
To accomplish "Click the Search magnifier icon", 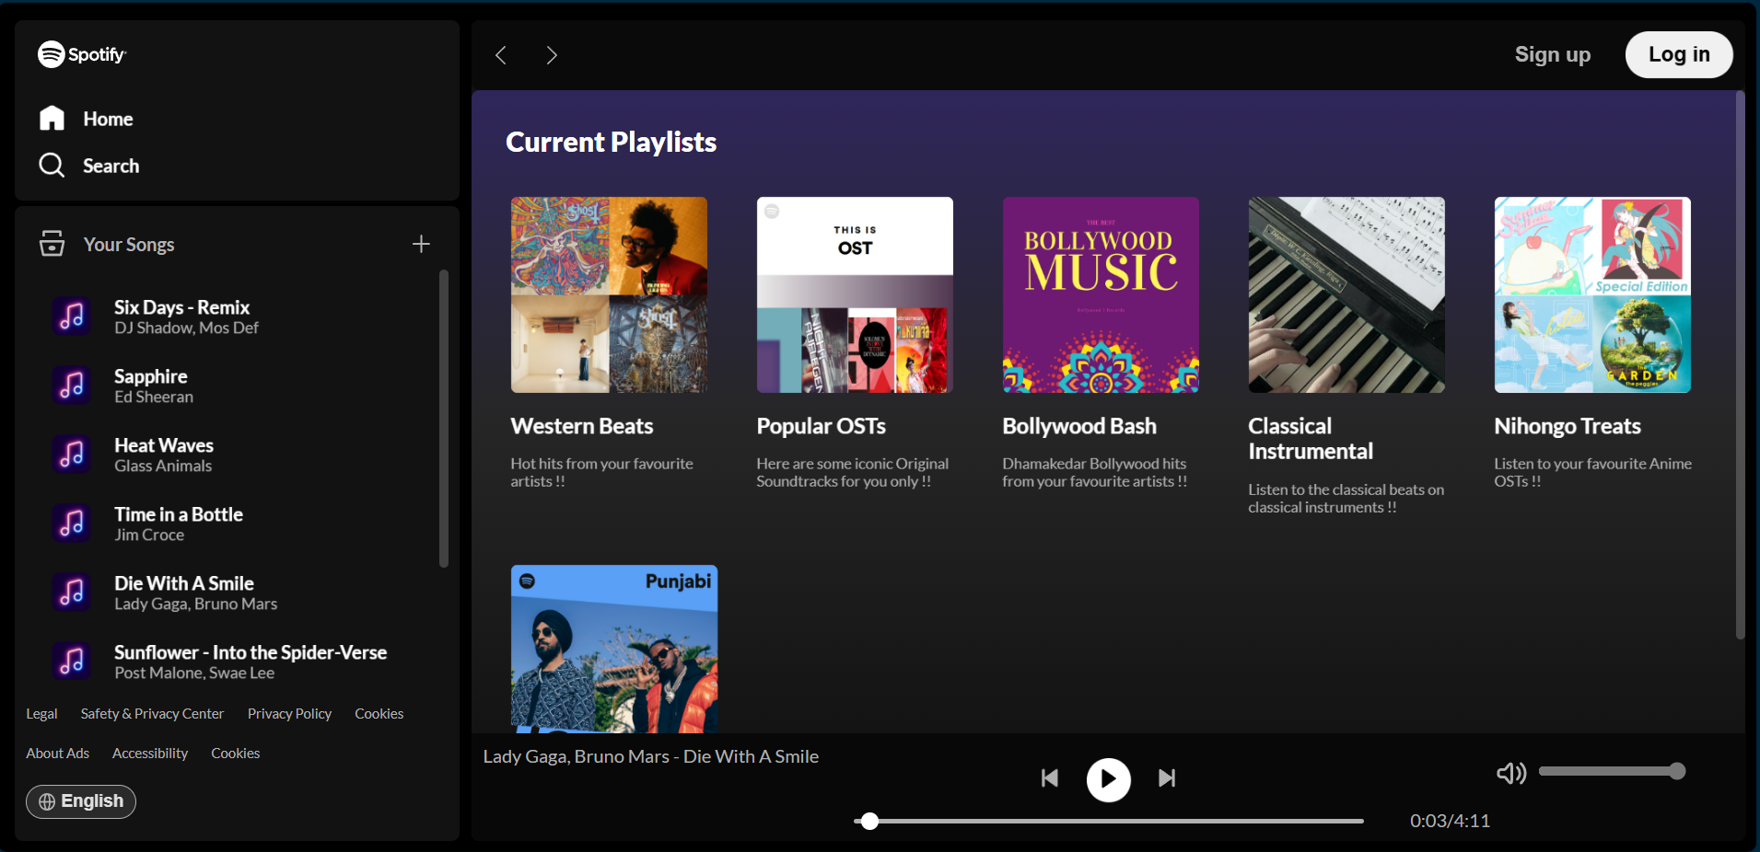I will pyautogui.click(x=52, y=165).
